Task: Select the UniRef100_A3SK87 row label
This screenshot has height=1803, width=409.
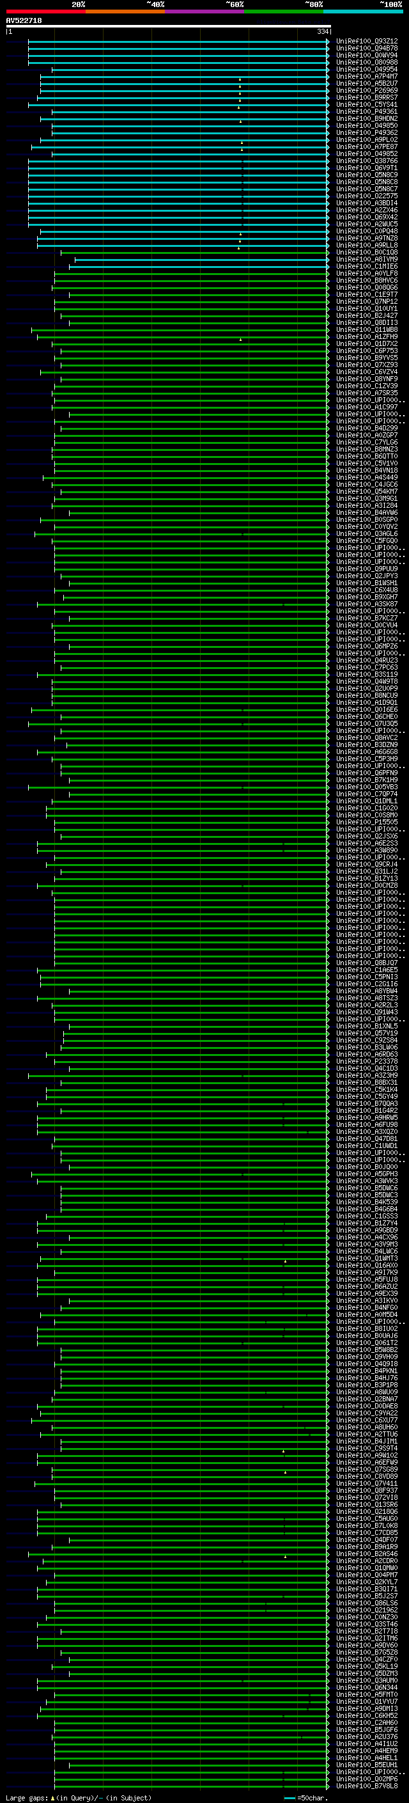Action: [367, 604]
